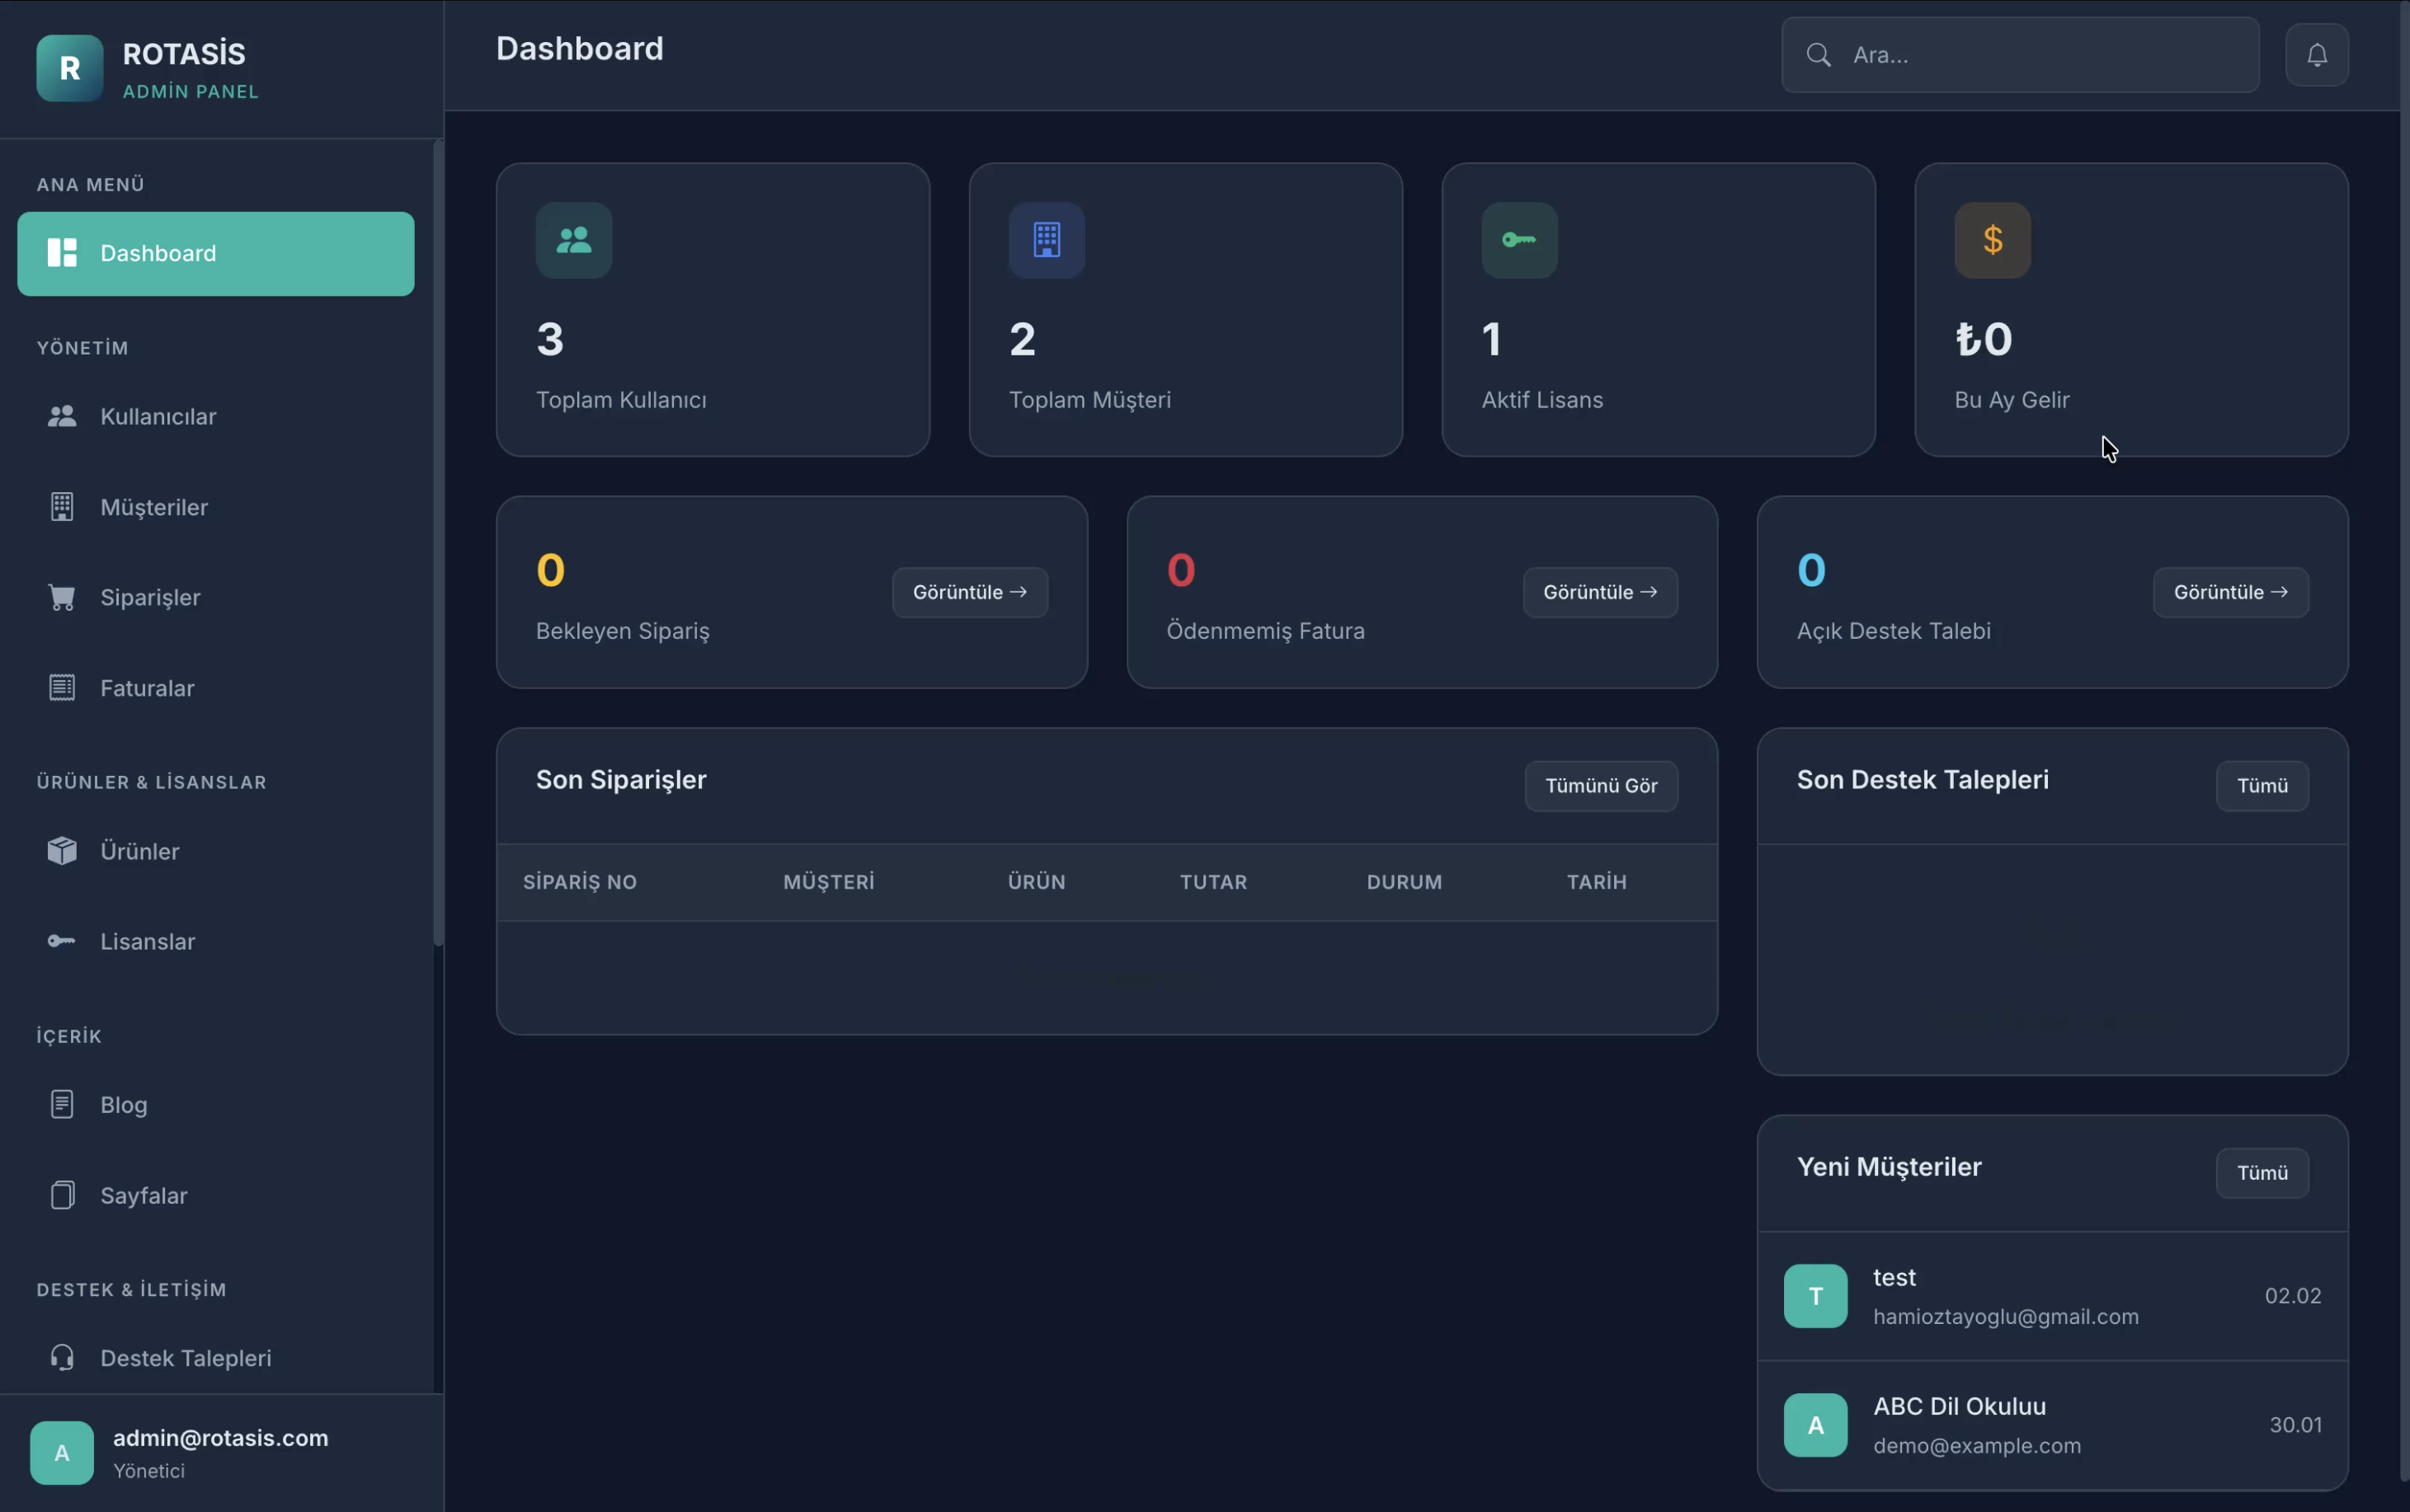The height and width of the screenshot is (1512, 2410).
Task: Click the Siparişler cart icon
Action: (x=62, y=597)
